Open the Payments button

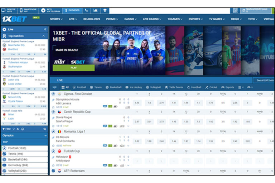point(72,10)
